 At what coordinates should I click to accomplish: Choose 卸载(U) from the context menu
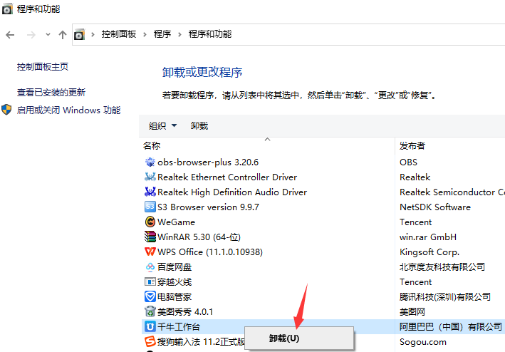(299, 338)
